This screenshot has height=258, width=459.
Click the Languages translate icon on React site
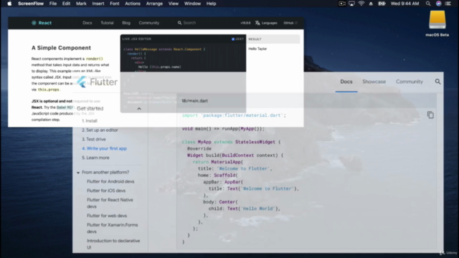click(x=257, y=23)
